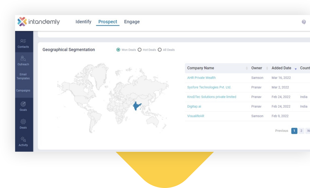Open Deals in the sidebar
This screenshot has width=310, height=188.
pyautogui.click(x=23, y=124)
